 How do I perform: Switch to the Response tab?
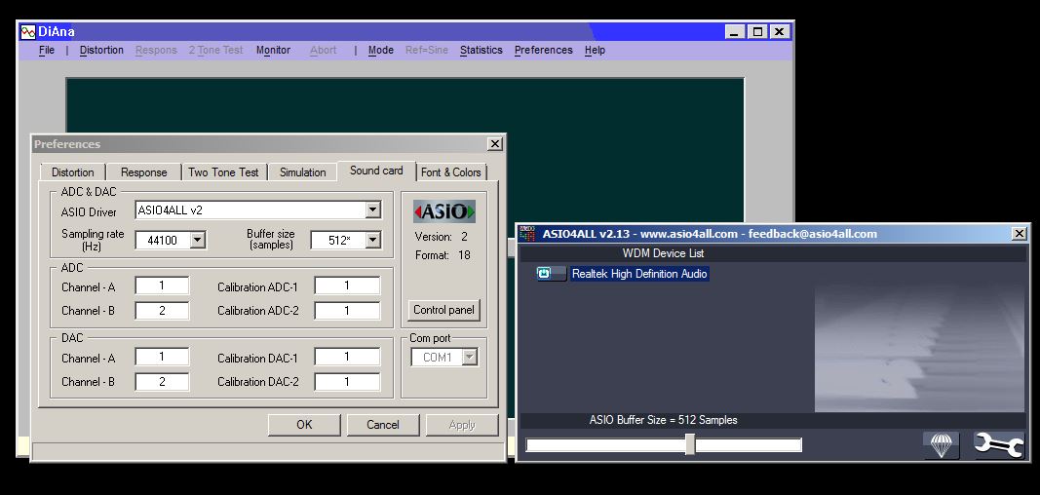(144, 172)
